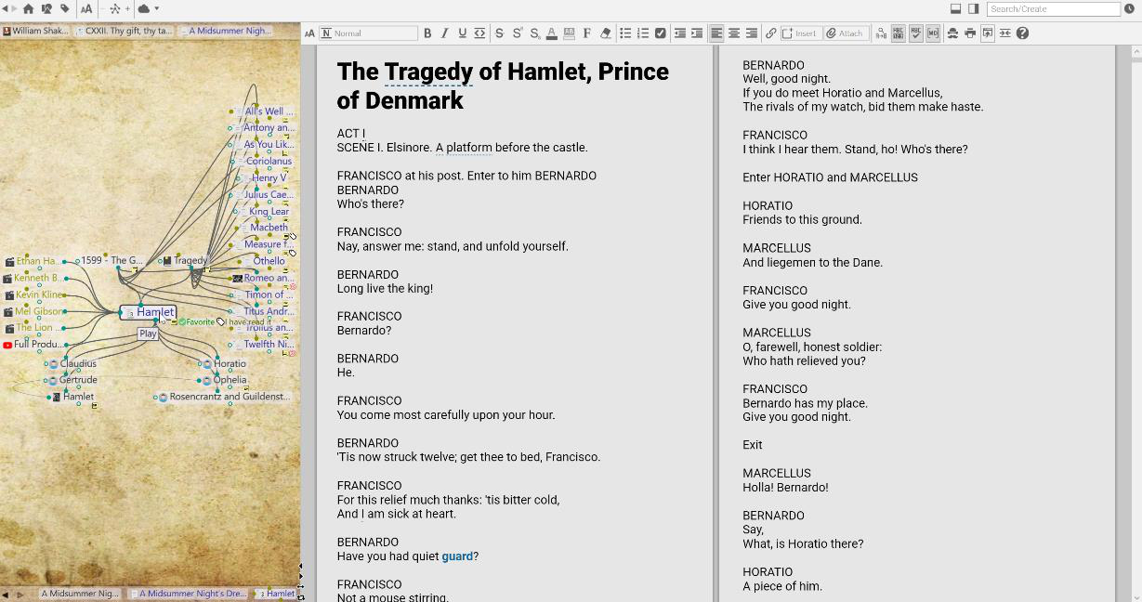Open the tags icon in top toolbar
1142x602 pixels.
click(64, 8)
